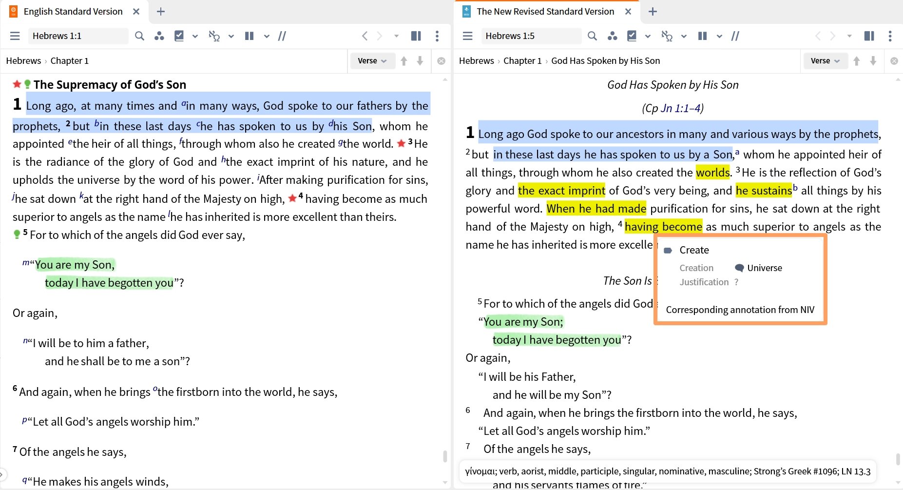Viewport: 903px width, 490px height.
Task: Jump to previous verse in NRSV panel
Action: point(857,61)
